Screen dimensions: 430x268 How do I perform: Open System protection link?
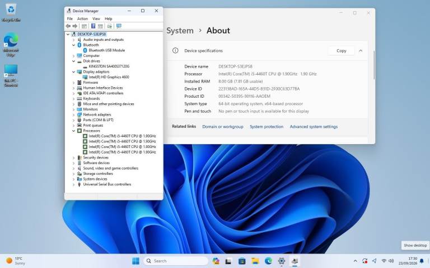click(x=267, y=127)
